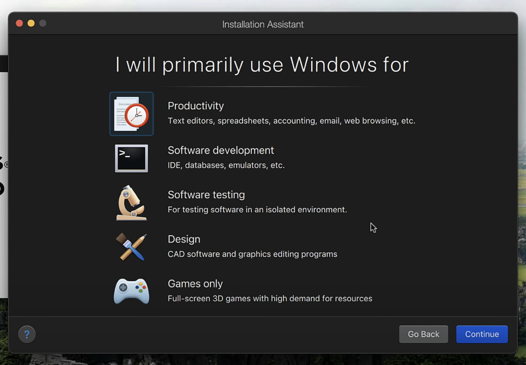The image size is (526, 365).
Task: Click the Software development label
Action: [221, 150]
